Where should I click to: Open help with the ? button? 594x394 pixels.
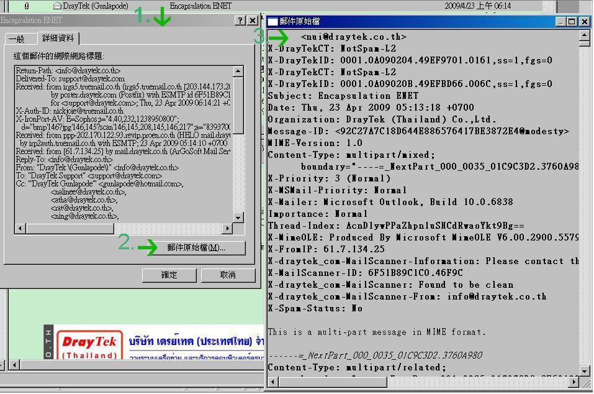(240, 21)
